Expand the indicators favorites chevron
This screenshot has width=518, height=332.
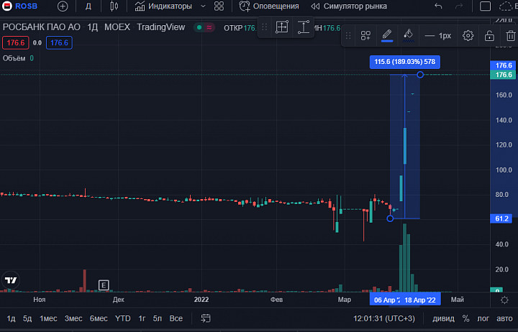tap(203, 6)
